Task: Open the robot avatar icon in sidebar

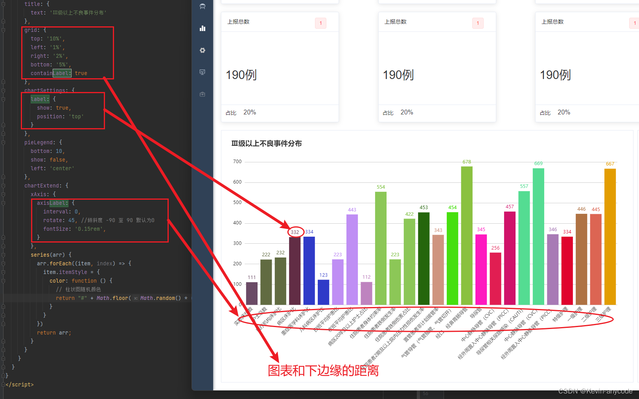Action: tap(203, 6)
